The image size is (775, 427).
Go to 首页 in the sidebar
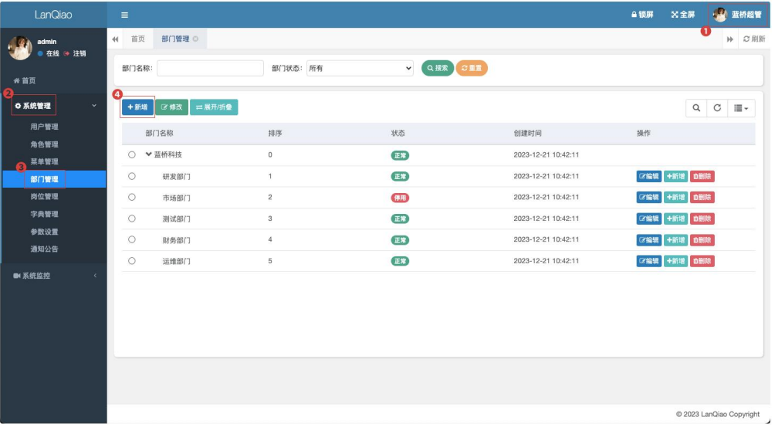[25, 80]
